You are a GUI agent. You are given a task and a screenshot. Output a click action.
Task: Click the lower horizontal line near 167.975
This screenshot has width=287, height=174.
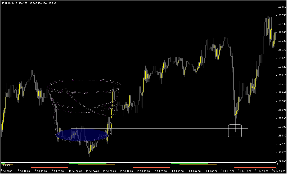[172, 142]
